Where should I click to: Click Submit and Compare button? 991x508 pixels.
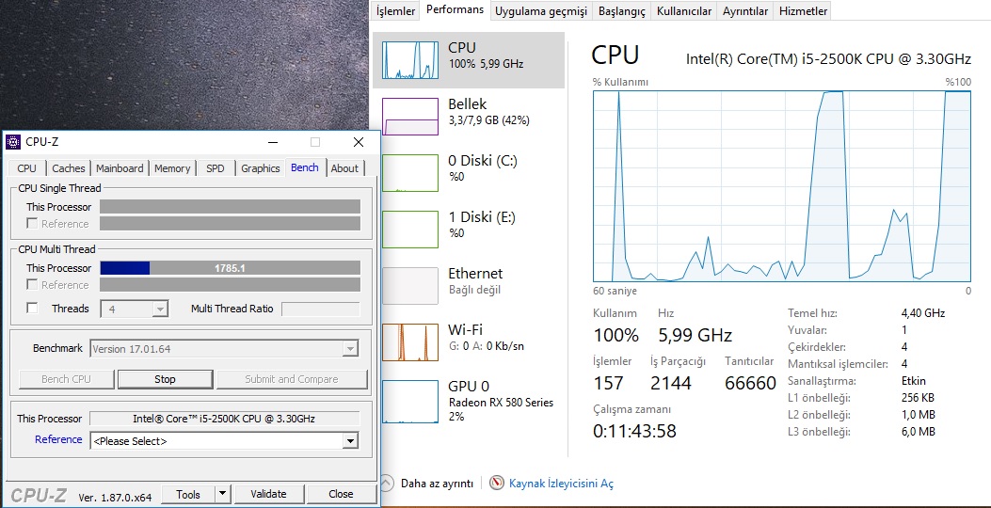coord(292,379)
